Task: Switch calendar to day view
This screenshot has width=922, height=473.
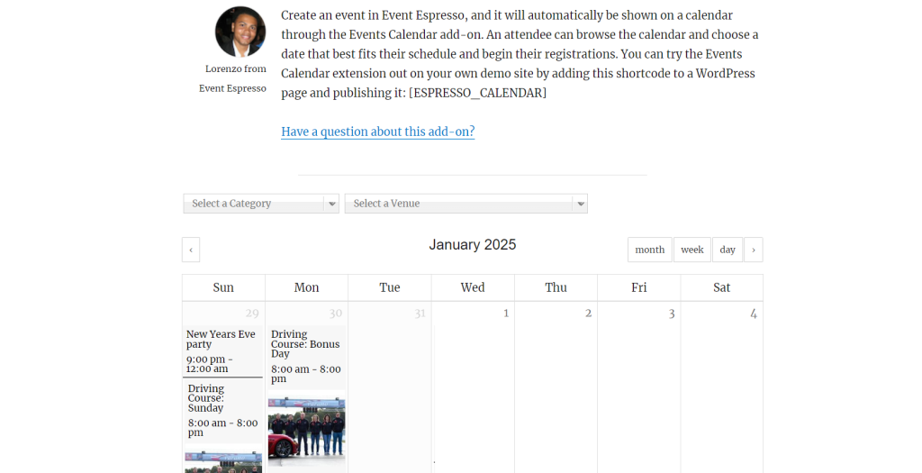Action: tap(727, 250)
